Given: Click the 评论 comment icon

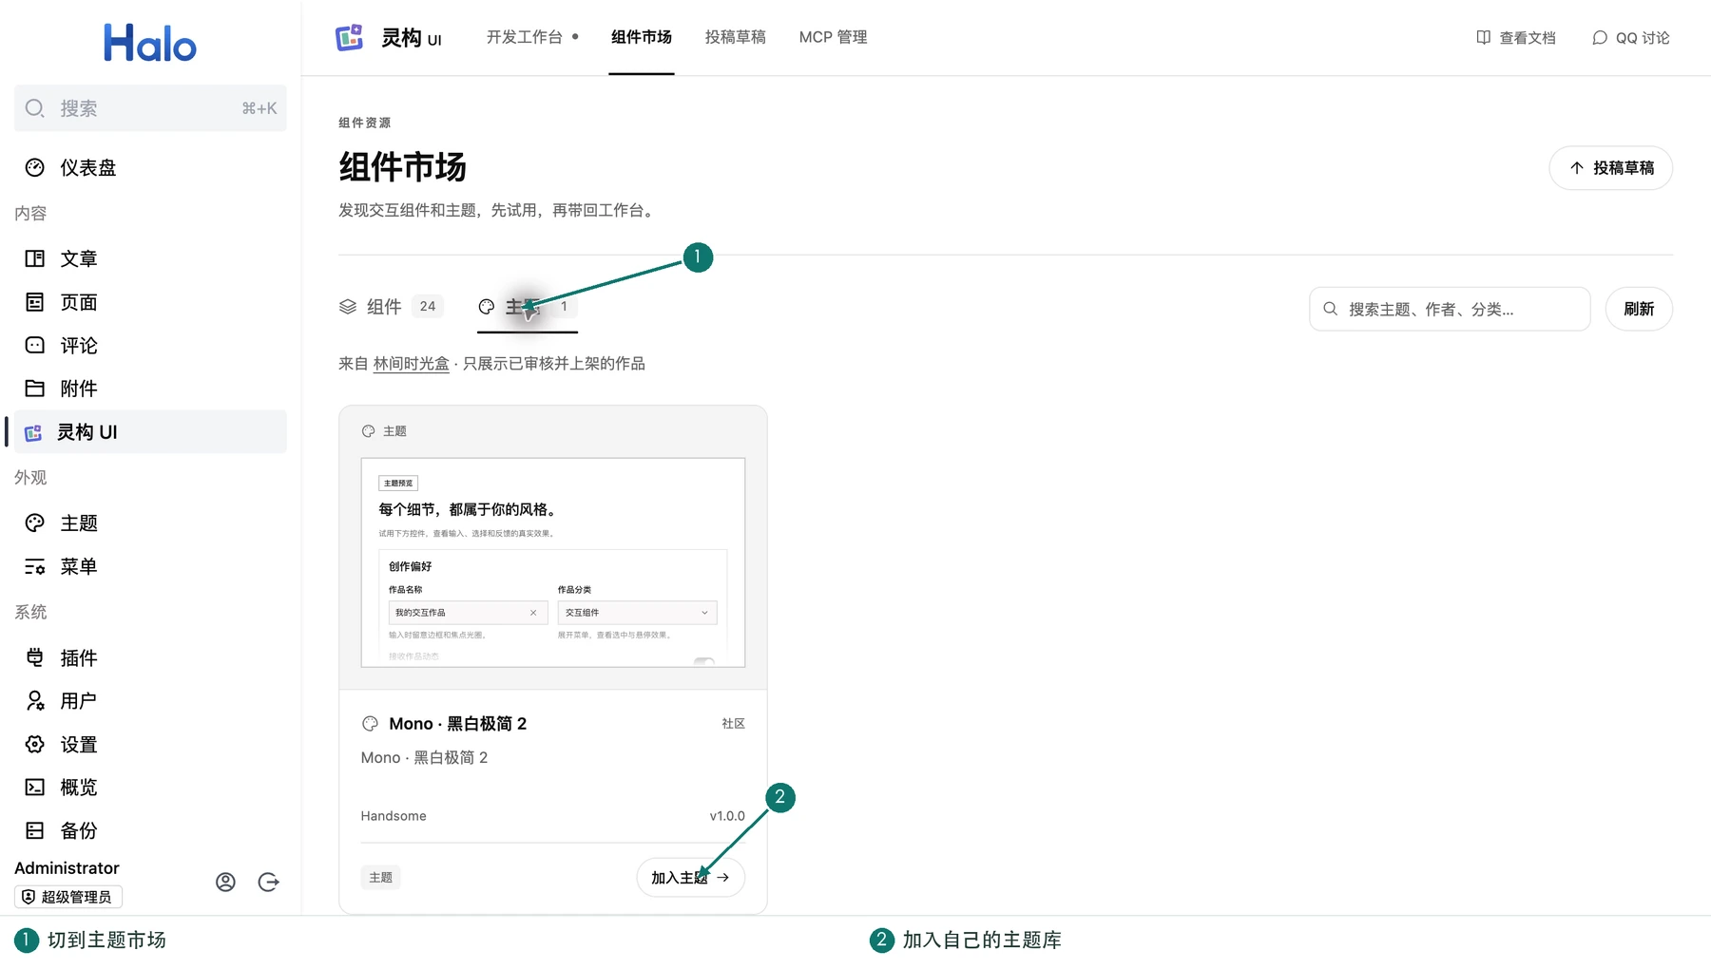Looking at the screenshot, I should (x=35, y=346).
